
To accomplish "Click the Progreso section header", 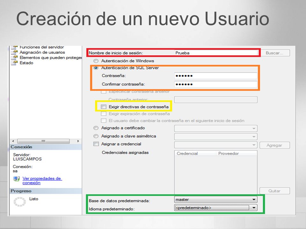I will 46,191.
